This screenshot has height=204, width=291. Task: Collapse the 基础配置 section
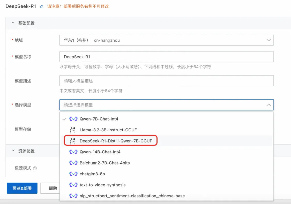tap(13, 23)
